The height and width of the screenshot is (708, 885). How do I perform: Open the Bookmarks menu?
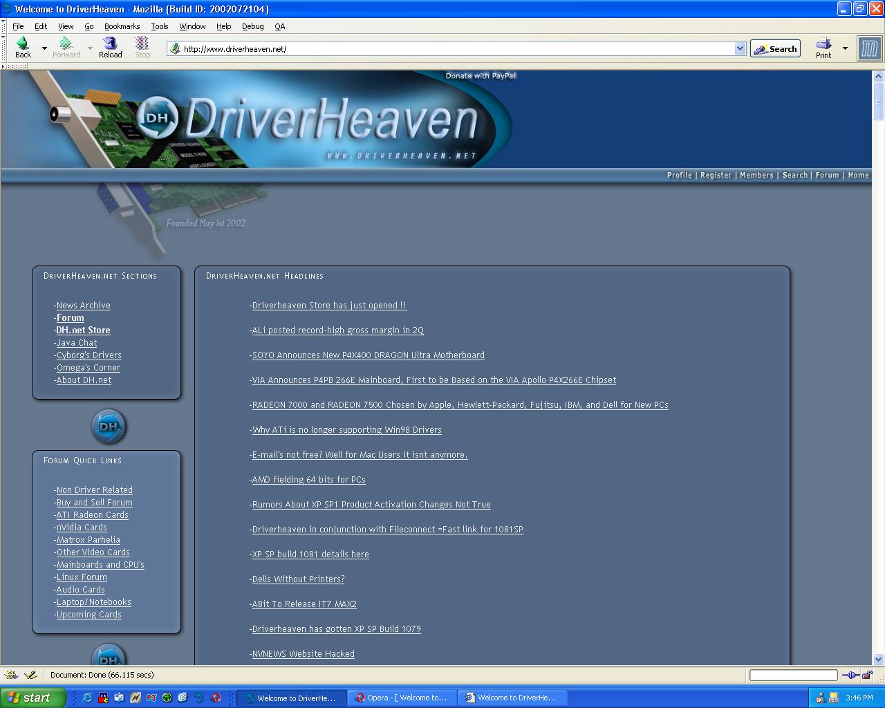[x=122, y=26]
